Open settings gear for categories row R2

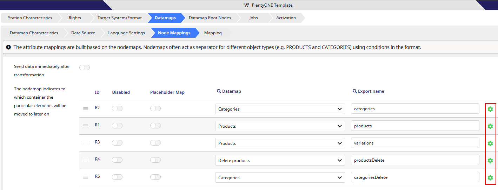click(x=490, y=109)
